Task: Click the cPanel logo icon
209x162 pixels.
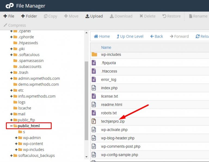Action: pos(10,6)
